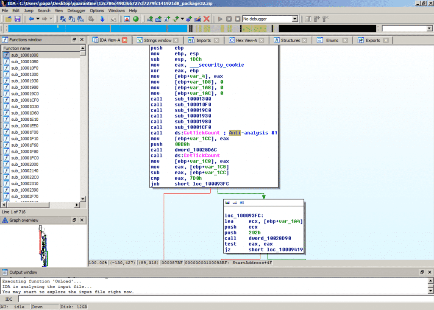Viewport: 434px width, 310px height.
Task: Open the Jump menu
Action: click(28, 11)
